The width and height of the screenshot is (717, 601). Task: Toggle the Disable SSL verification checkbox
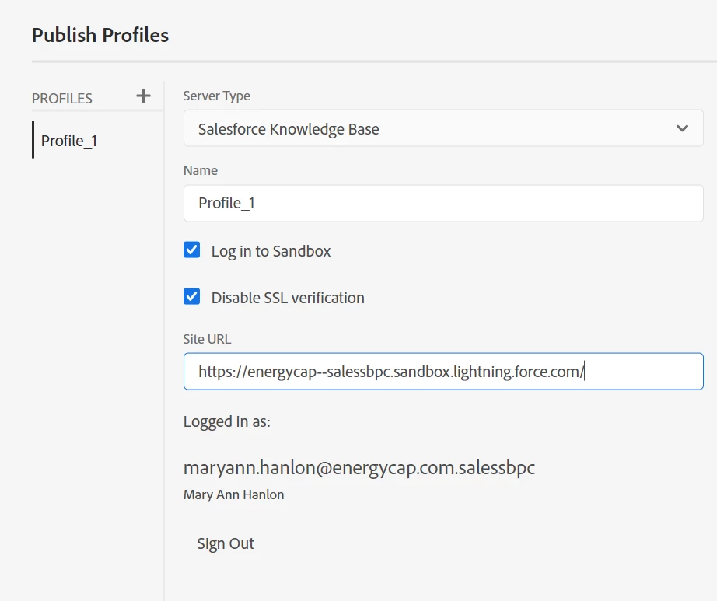click(x=191, y=297)
